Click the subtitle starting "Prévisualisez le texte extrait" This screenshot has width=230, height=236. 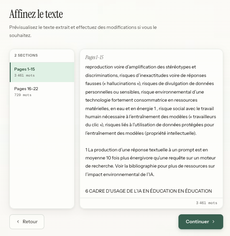click(x=83, y=31)
